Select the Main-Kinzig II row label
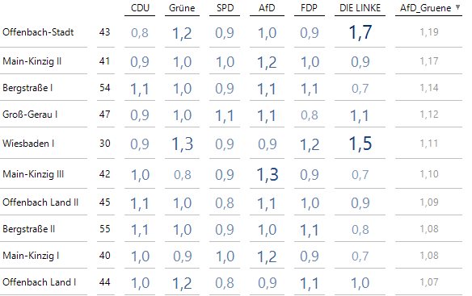The width and height of the screenshot is (472, 296). coord(32,61)
